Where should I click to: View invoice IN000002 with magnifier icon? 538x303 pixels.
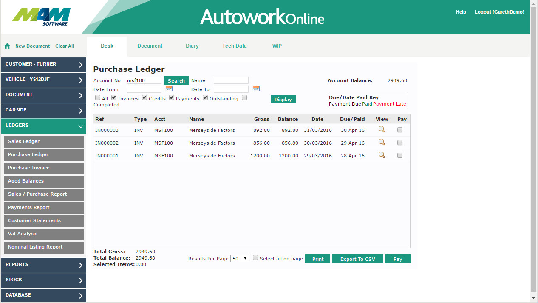pos(382,143)
